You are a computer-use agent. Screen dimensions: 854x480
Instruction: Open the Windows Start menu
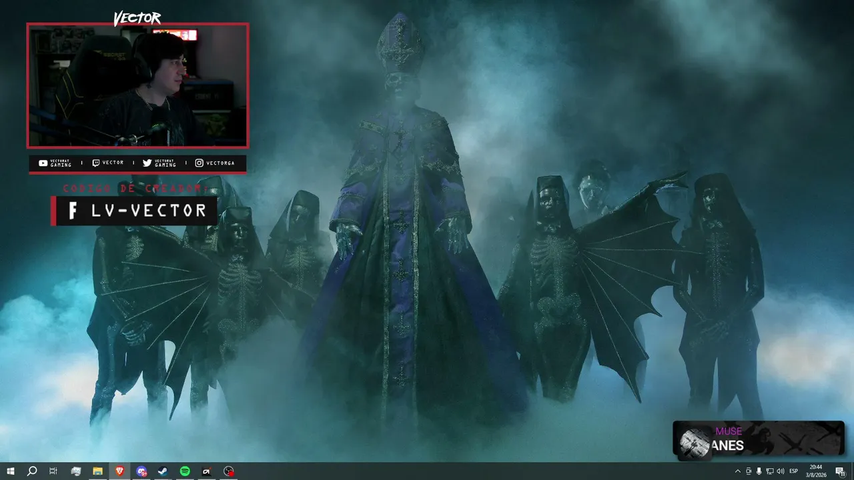(x=11, y=471)
